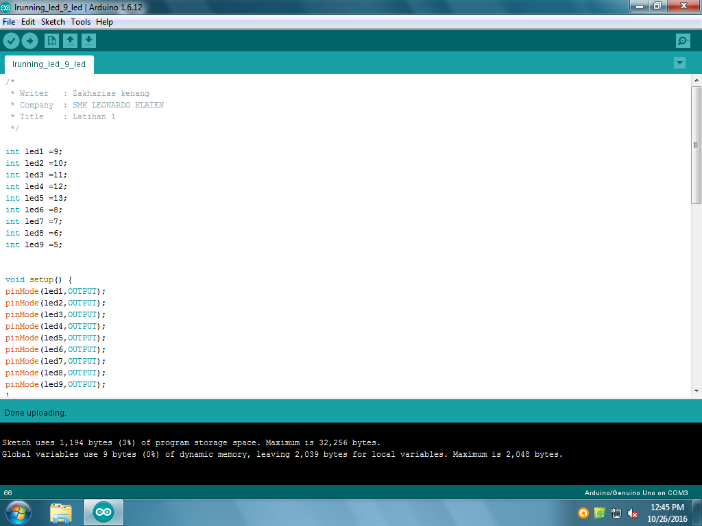Click the 'Title : Latihan 1' comment
The height and width of the screenshot is (526, 702).
point(63,116)
